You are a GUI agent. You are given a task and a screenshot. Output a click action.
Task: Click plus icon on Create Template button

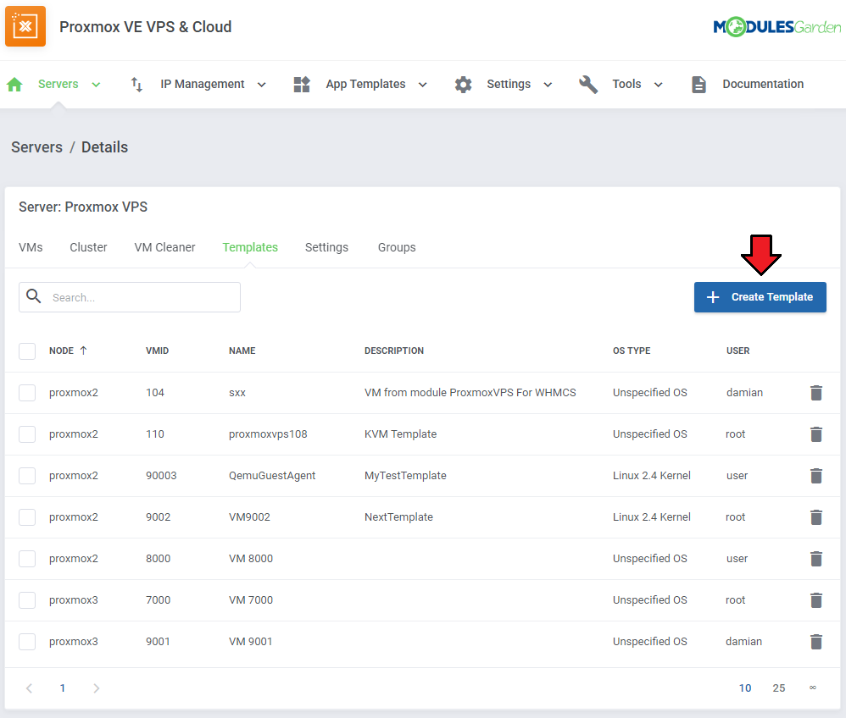tap(713, 297)
